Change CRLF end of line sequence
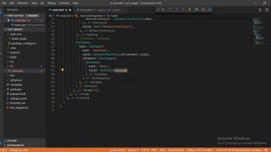Image resolution: width=271 pixels, height=152 pixels. coord(154,150)
